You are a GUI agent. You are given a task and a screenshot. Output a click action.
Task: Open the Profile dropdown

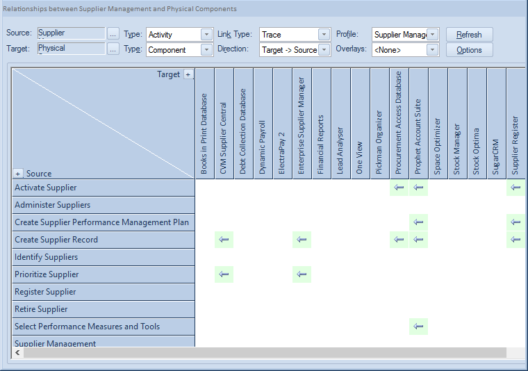click(432, 35)
